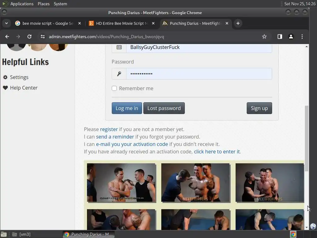Click the Log me in button
This screenshot has width=317, height=238.
pyautogui.click(x=127, y=108)
